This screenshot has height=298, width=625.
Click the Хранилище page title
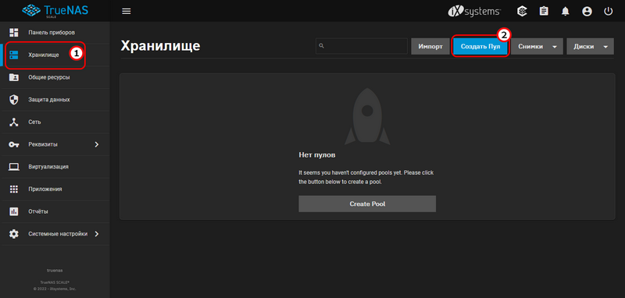160,46
